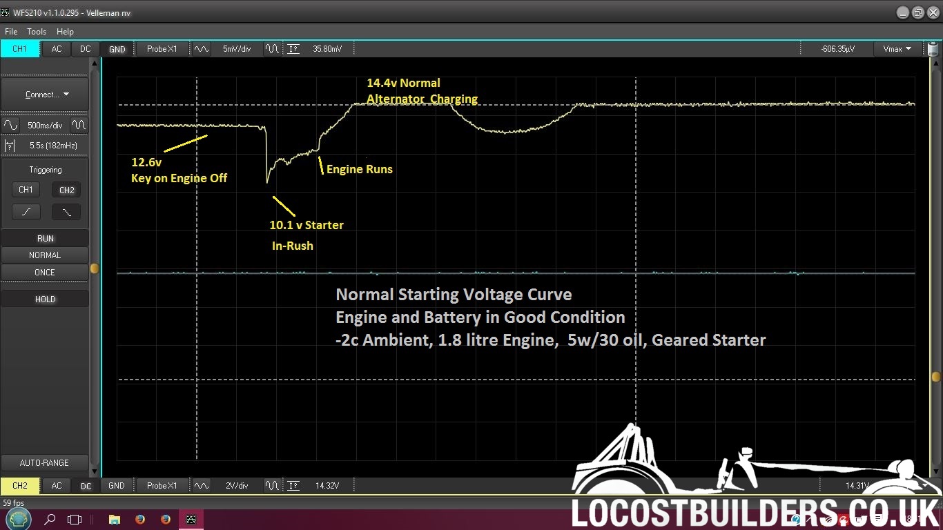The height and width of the screenshot is (530, 943).
Task: Toggle CH1 channel on or off
Action: (19, 49)
